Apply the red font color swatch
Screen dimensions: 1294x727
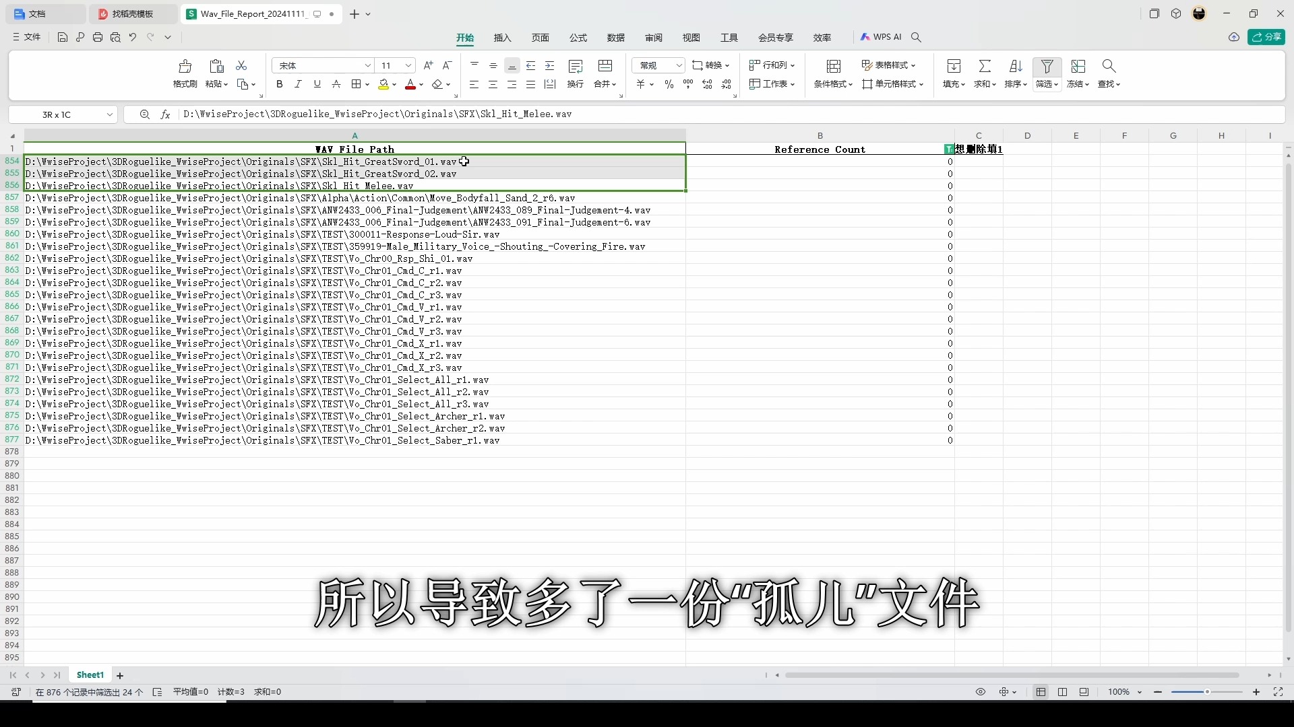tap(410, 84)
